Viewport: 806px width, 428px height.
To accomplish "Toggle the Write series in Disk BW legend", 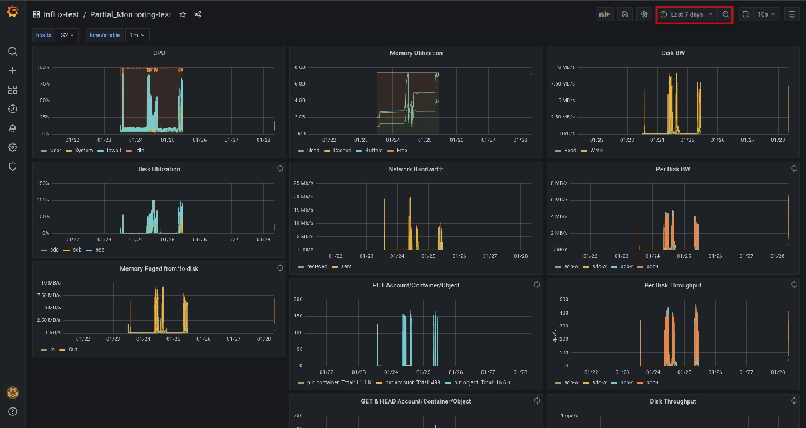I will point(595,151).
